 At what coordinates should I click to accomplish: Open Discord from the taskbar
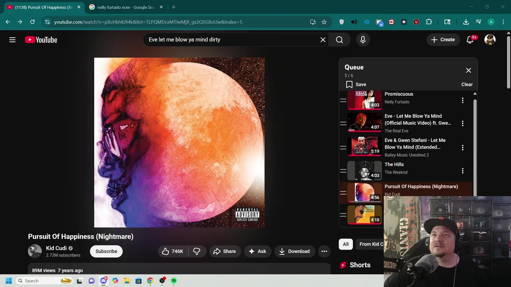pos(104,281)
